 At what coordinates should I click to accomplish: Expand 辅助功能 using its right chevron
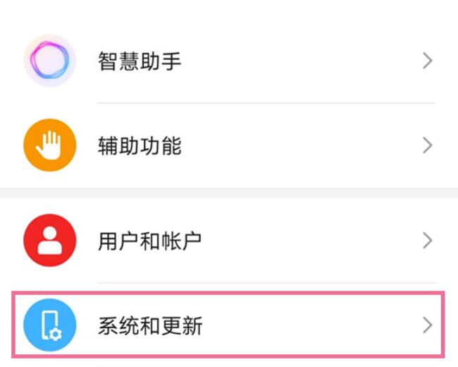[x=427, y=145]
